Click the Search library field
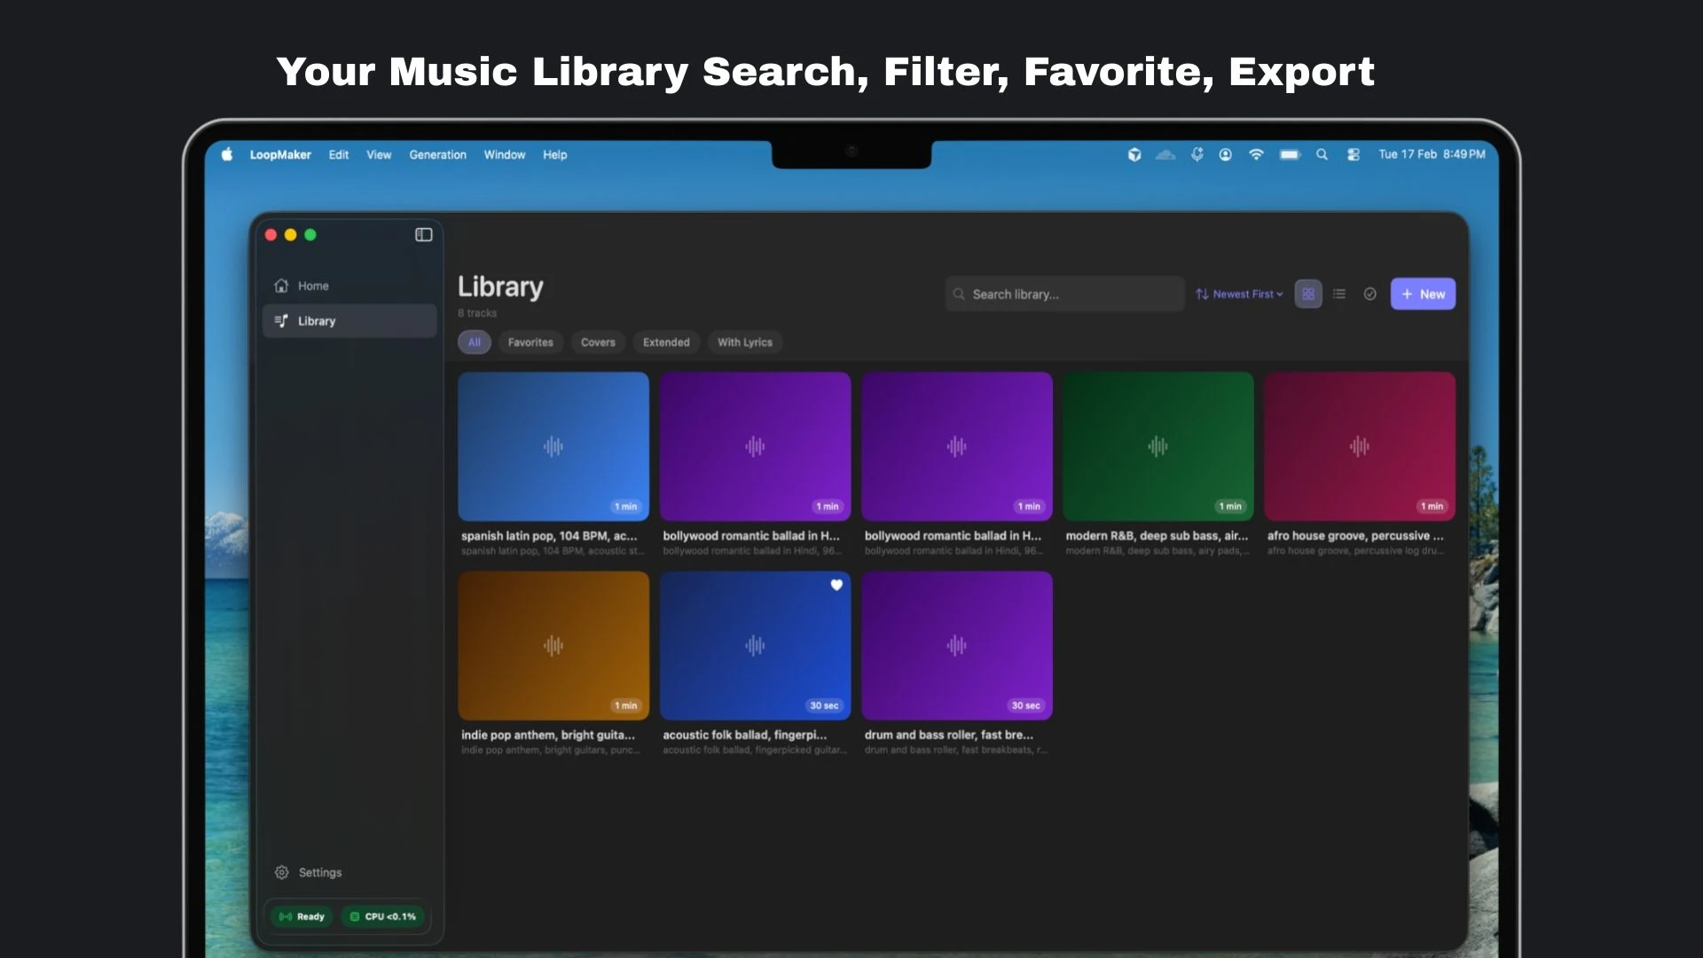Screen dimensions: 1703x958 (x=1064, y=294)
